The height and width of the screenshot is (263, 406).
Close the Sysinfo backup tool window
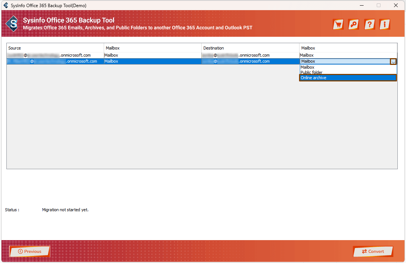tap(395, 5)
